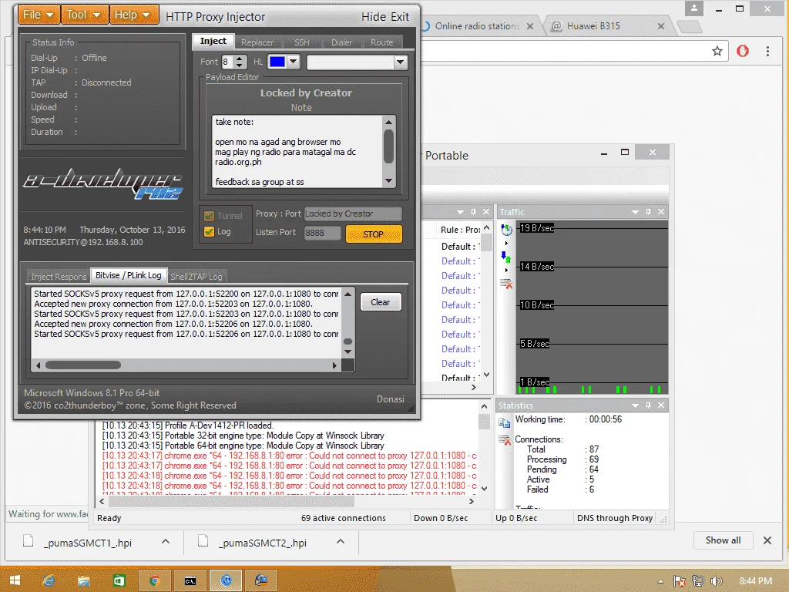The width and height of the screenshot is (789, 592).
Task: Click the down/up arrows traffic direction icon
Action: [x=506, y=257]
